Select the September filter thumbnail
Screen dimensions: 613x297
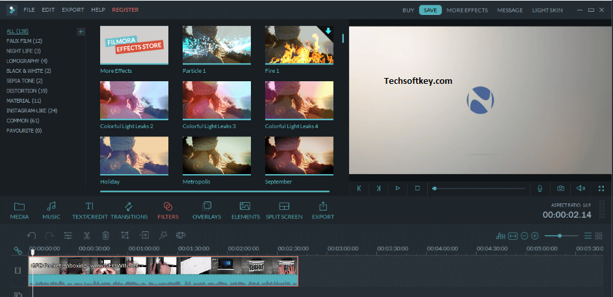point(299,155)
